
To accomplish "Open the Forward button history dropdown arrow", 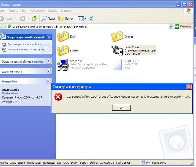I will pos(28,19).
